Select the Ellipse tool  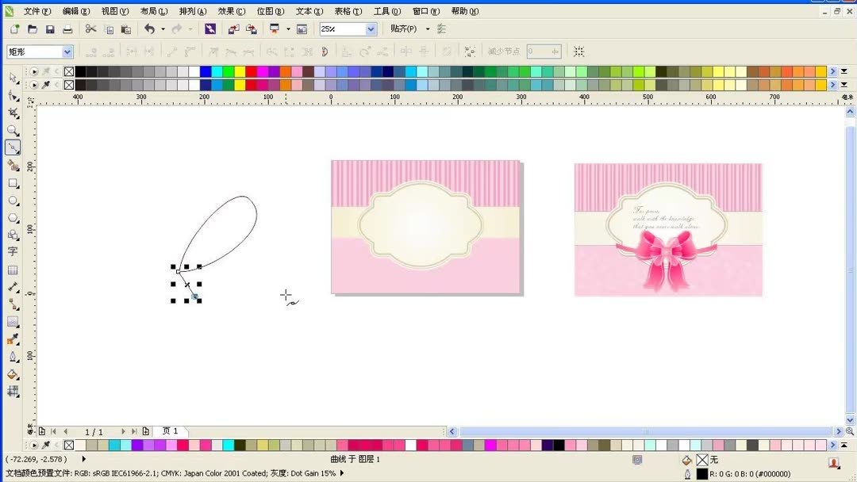(13, 201)
